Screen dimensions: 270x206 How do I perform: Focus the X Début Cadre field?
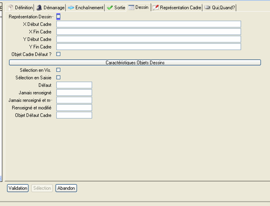[x=148, y=24]
